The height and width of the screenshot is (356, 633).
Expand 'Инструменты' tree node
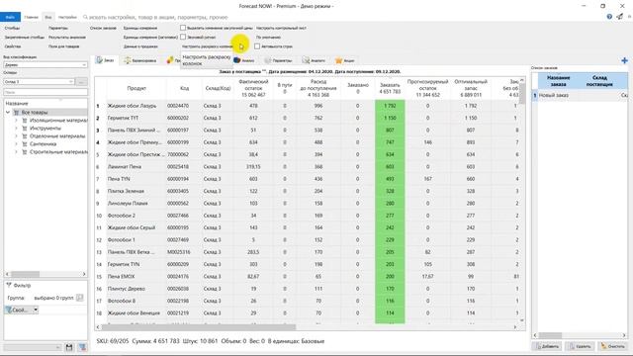[16, 128]
